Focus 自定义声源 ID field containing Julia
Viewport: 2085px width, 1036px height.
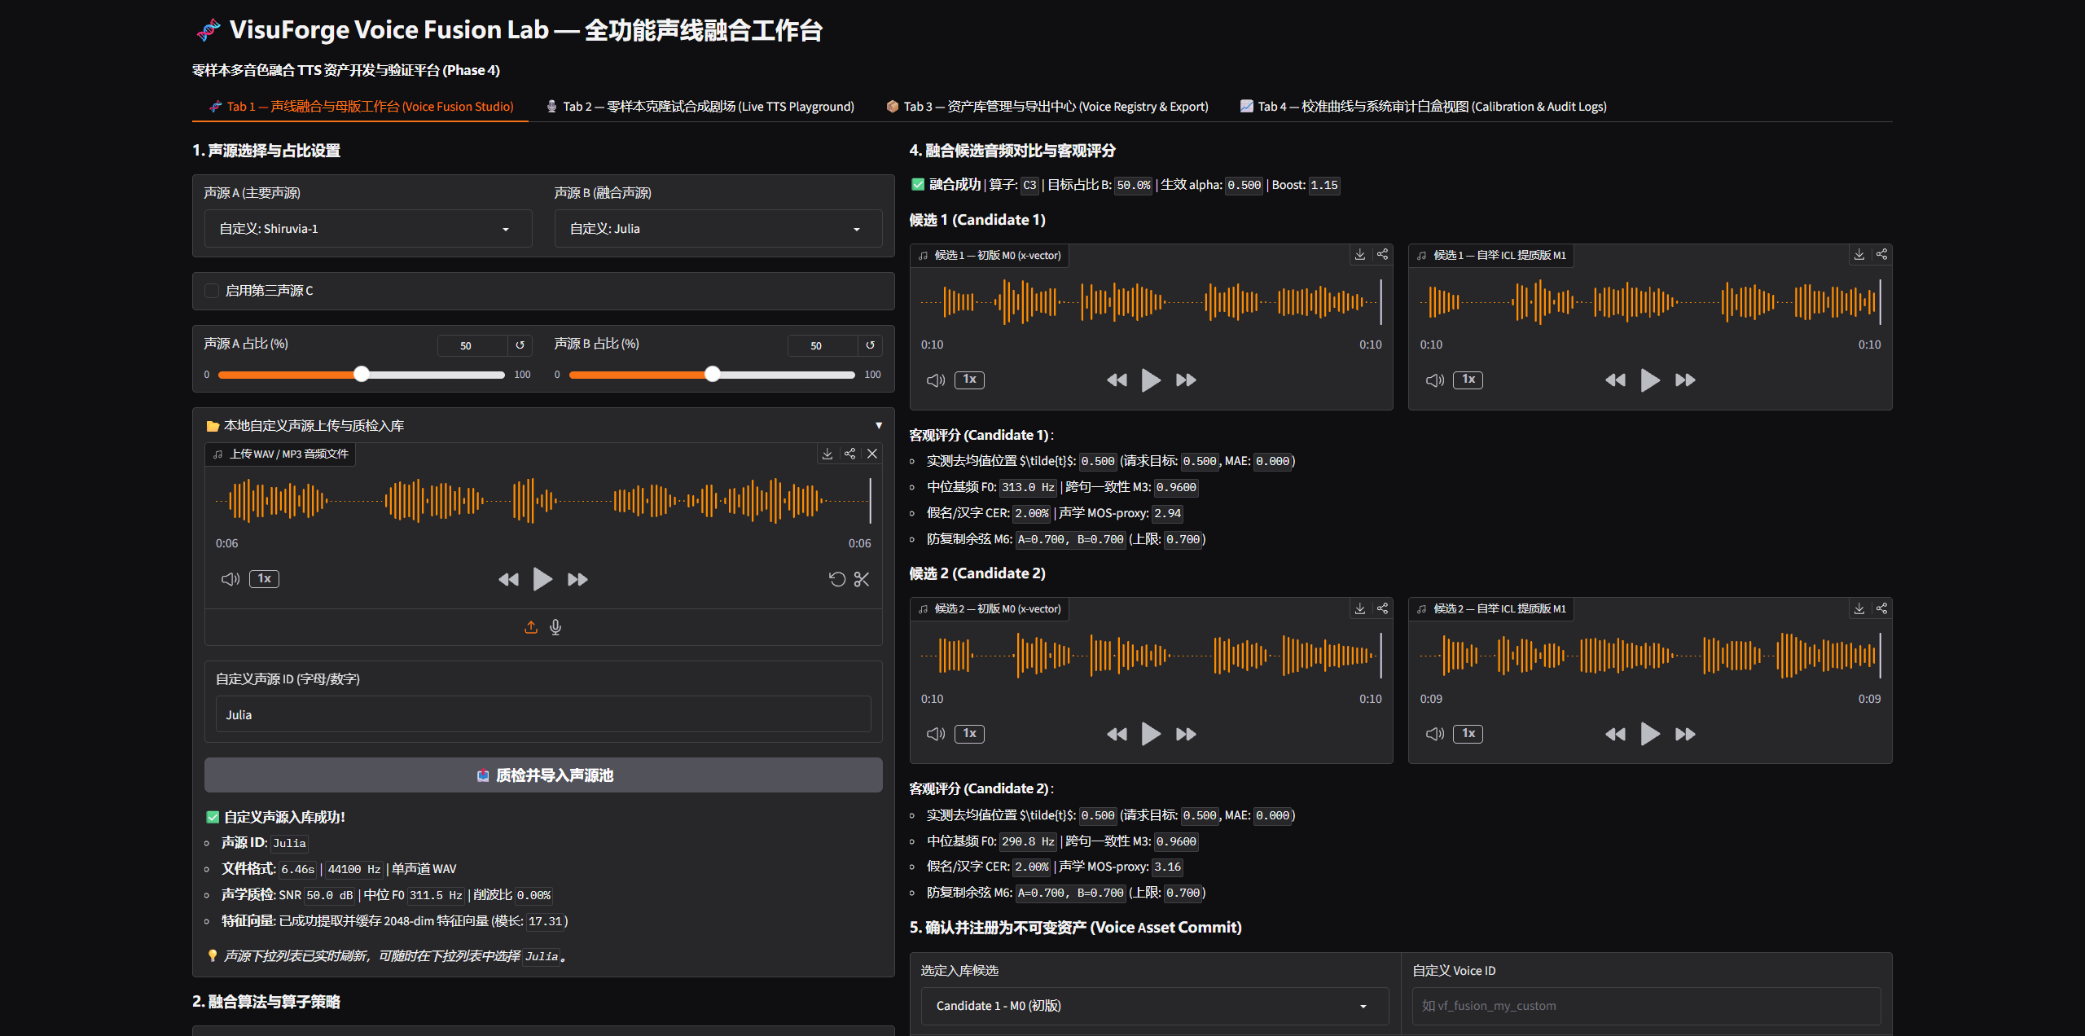(x=543, y=714)
